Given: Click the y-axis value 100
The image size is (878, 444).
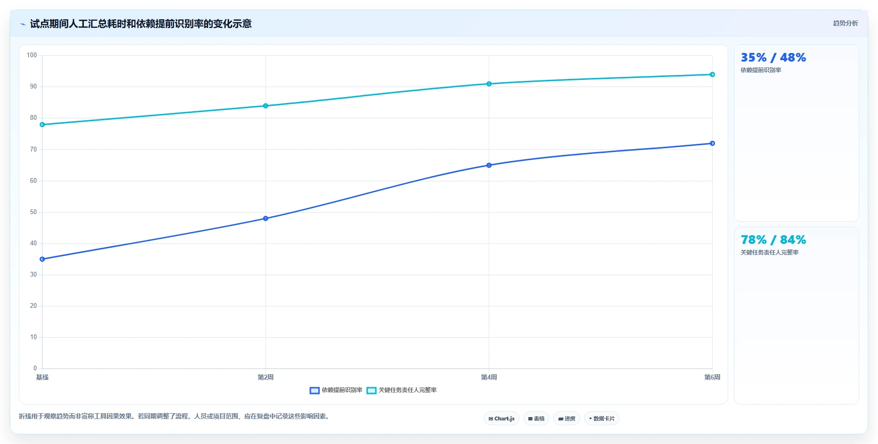Looking at the screenshot, I should point(32,55).
